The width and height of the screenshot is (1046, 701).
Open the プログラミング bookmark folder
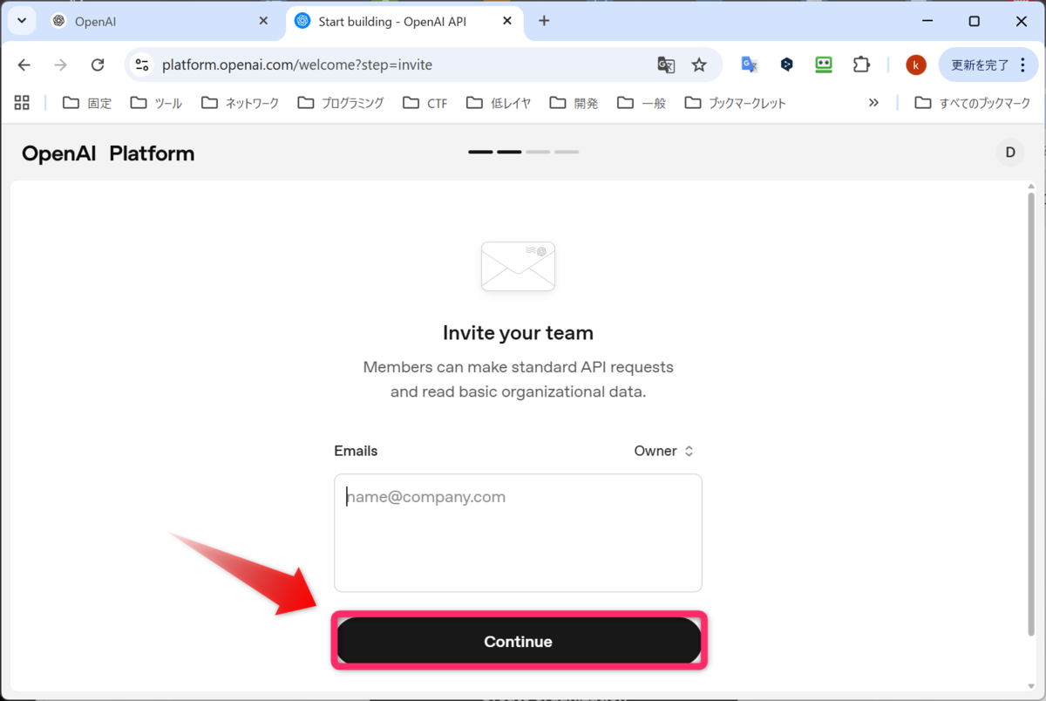[341, 103]
